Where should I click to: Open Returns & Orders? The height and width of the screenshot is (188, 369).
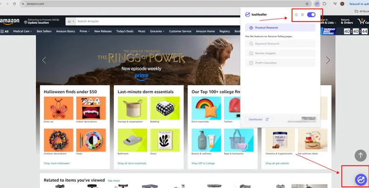tap(347, 21)
